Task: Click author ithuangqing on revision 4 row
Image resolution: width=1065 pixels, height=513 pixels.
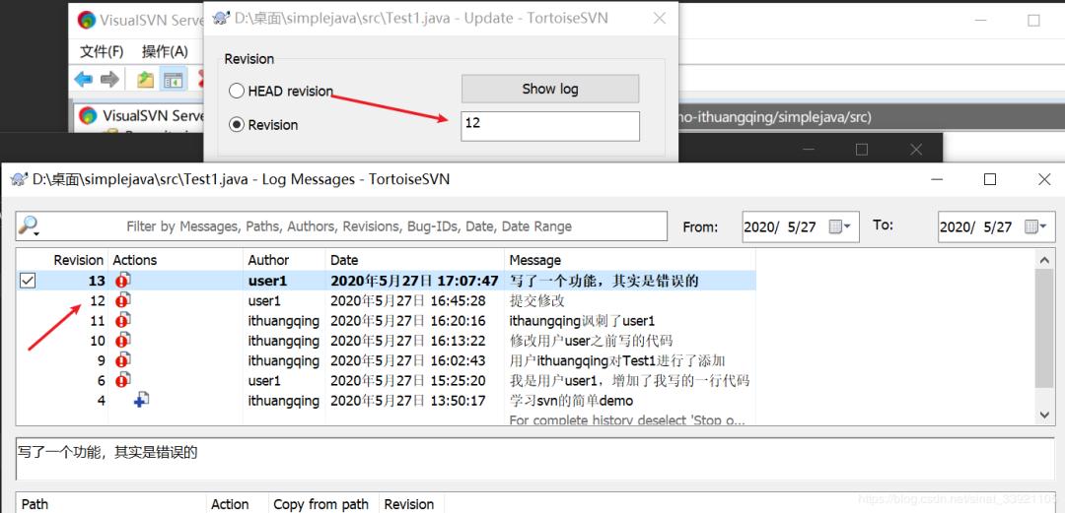Action: click(x=283, y=401)
